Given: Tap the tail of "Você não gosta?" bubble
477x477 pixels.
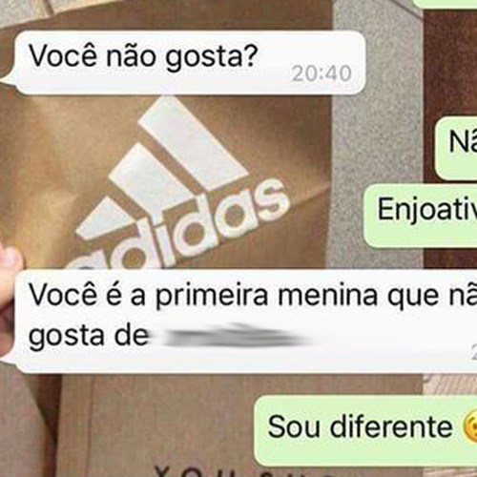Looking at the screenshot, I should tap(7, 78).
